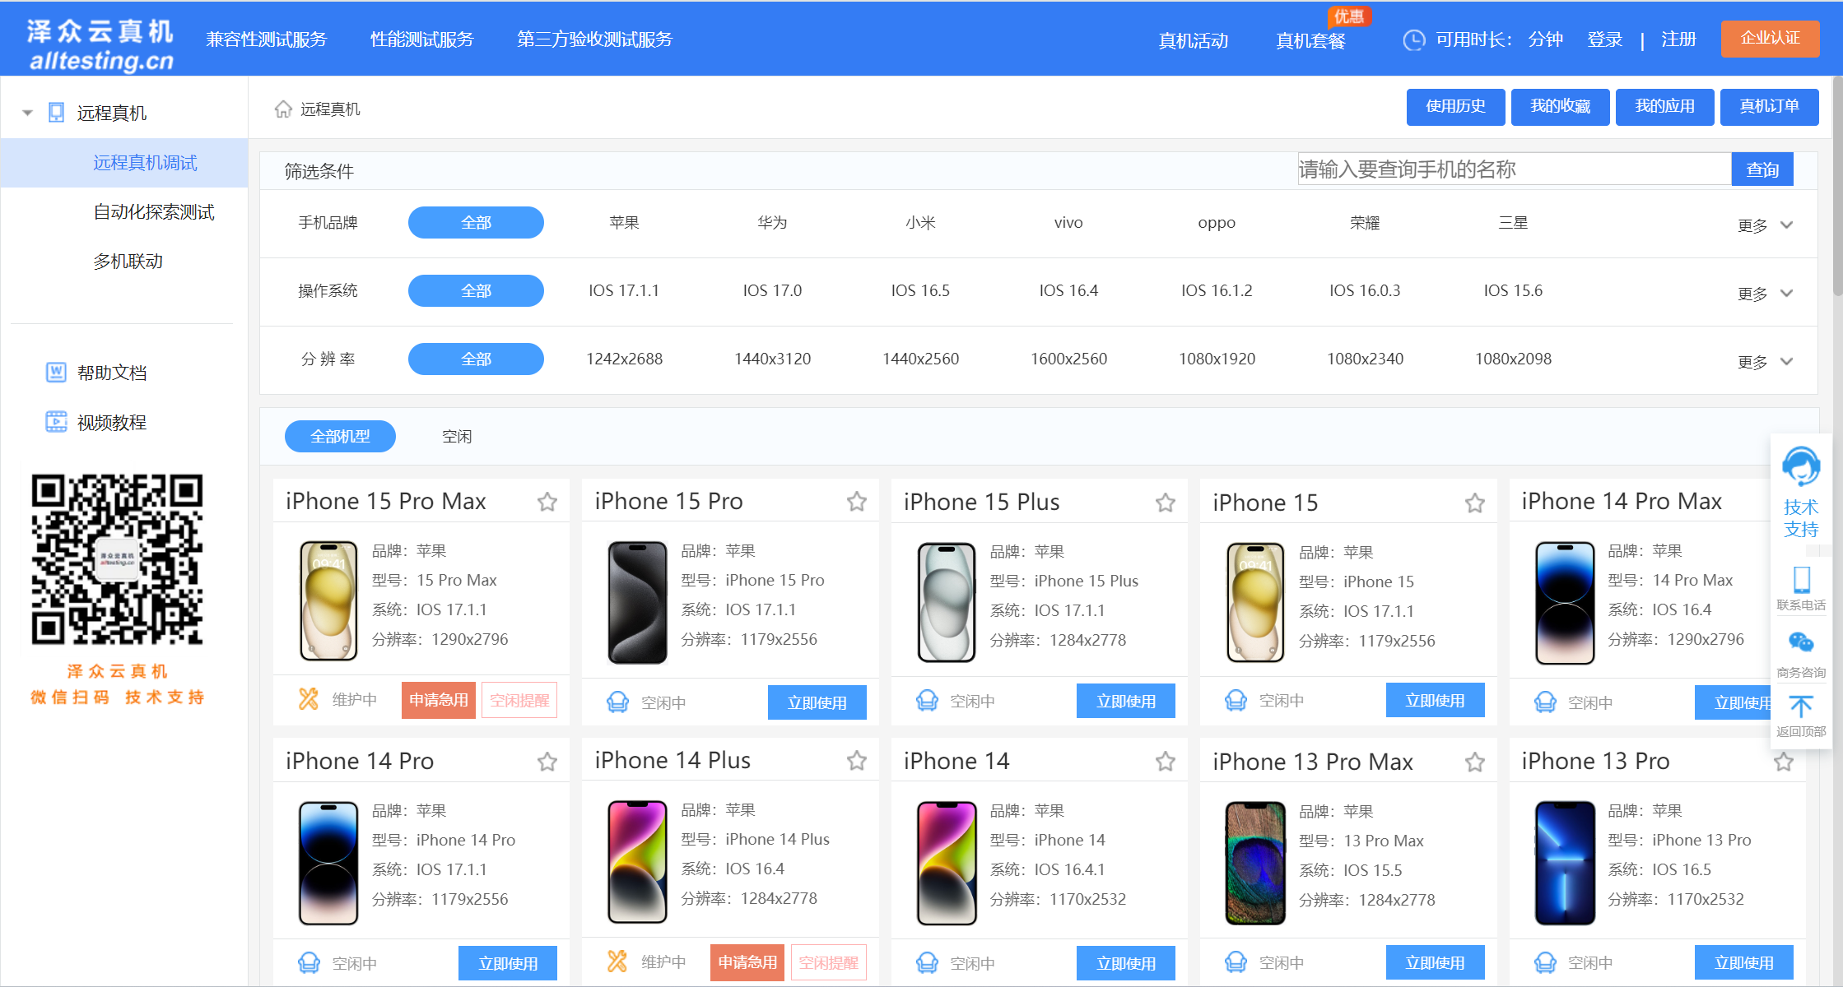
Task: Click the iPhone 14 Pro Max phone thumbnail
Action: click(1564, 602)
